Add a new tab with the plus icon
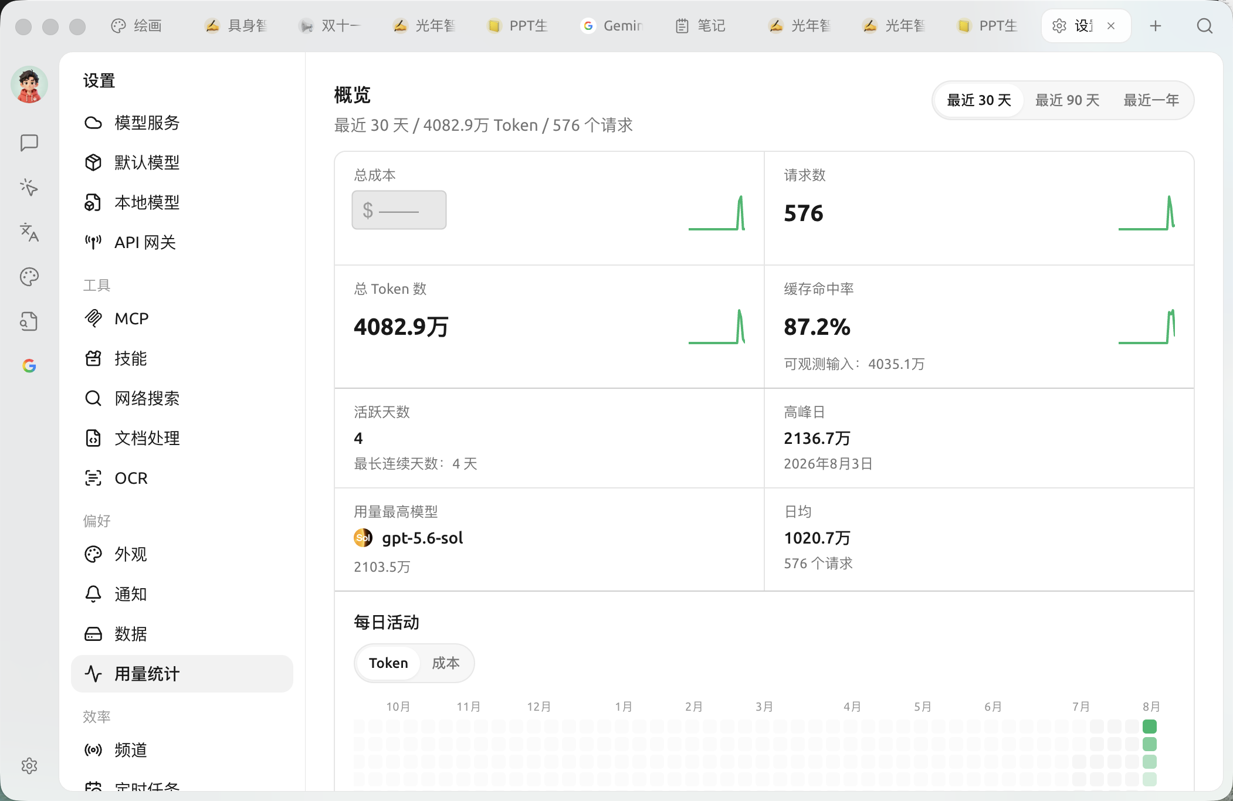Screen dimensions: 1233x801 tap(1155, 26)
